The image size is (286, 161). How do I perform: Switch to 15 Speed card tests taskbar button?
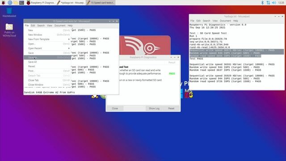pos(101,3)
